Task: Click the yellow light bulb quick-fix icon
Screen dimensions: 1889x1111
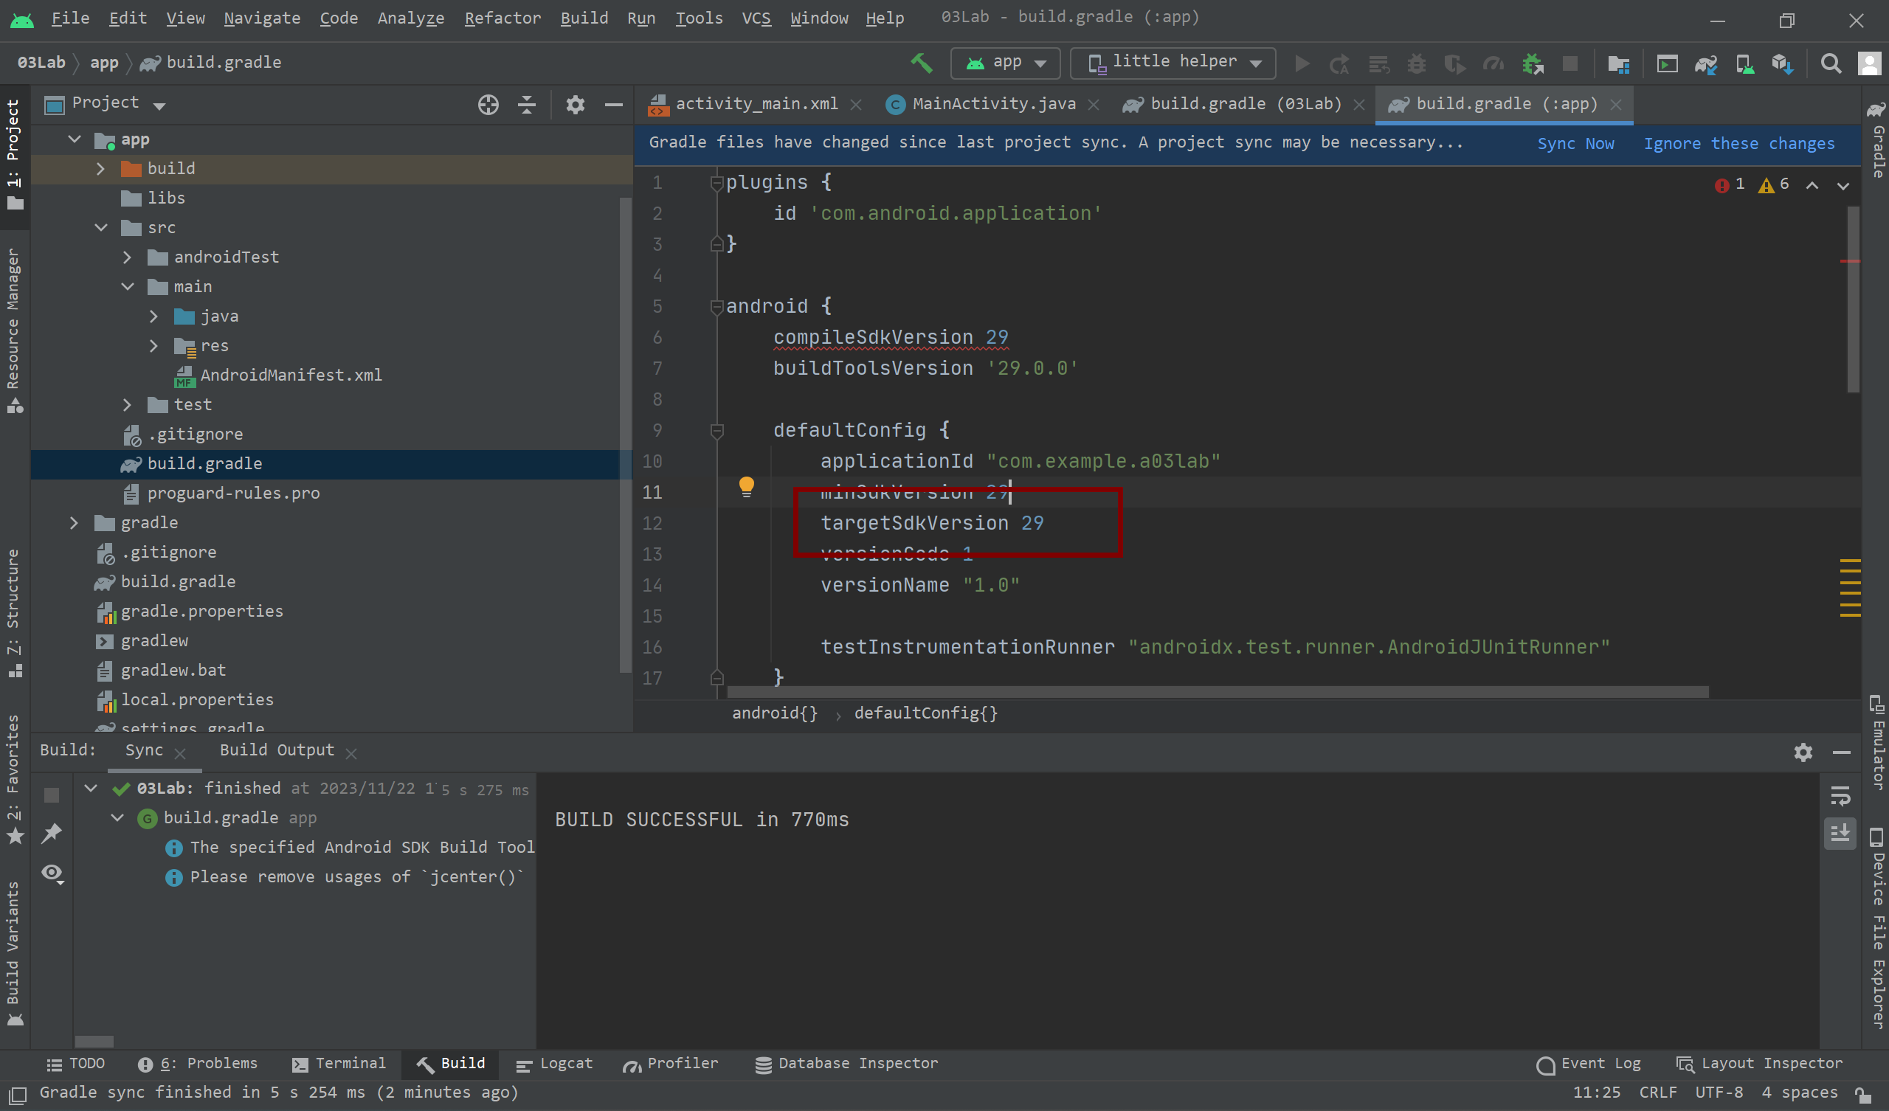Action: pos(747,488)
